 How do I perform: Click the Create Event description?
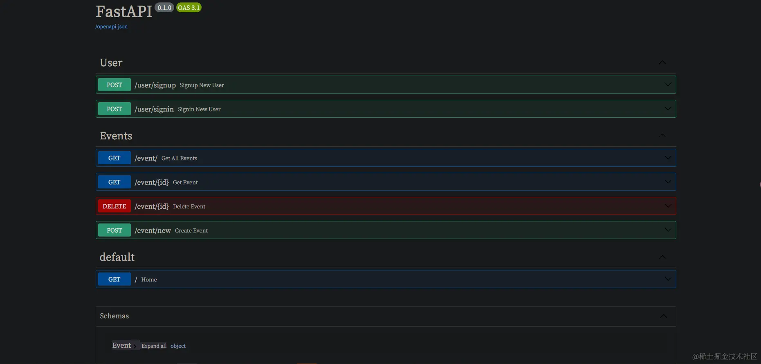(191, 230)
